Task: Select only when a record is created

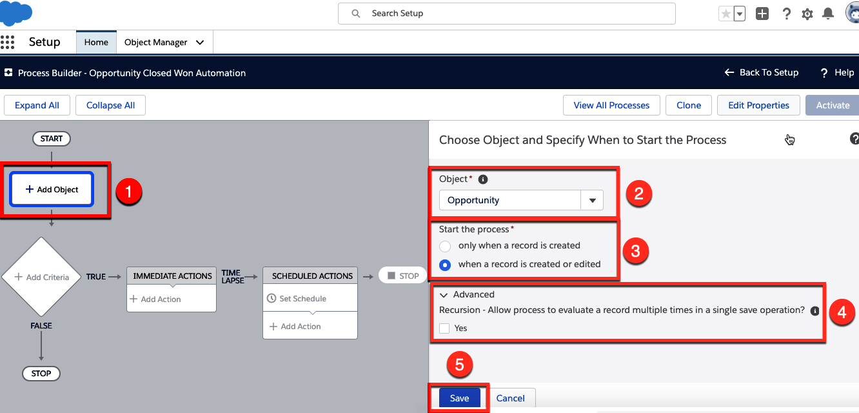Action: click(445, 246)
